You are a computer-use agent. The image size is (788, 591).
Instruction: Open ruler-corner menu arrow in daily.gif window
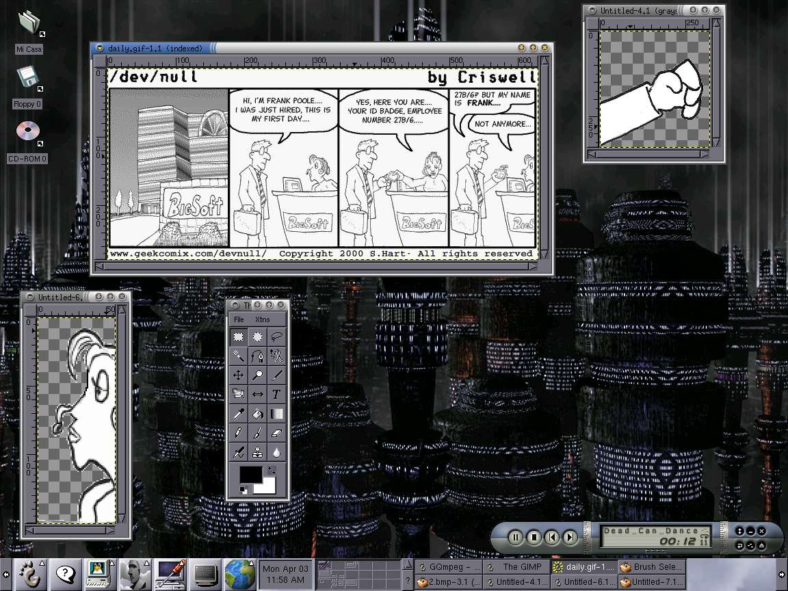click(101, 62)
